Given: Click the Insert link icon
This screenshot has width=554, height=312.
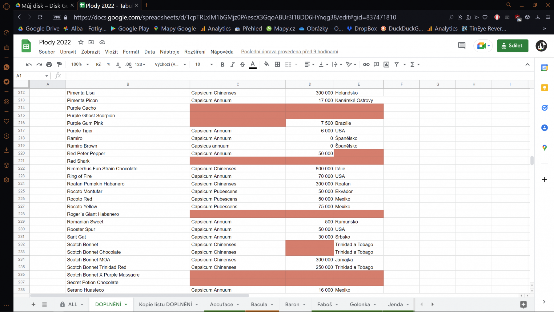Looking at the screenshot, I should 366,64.
